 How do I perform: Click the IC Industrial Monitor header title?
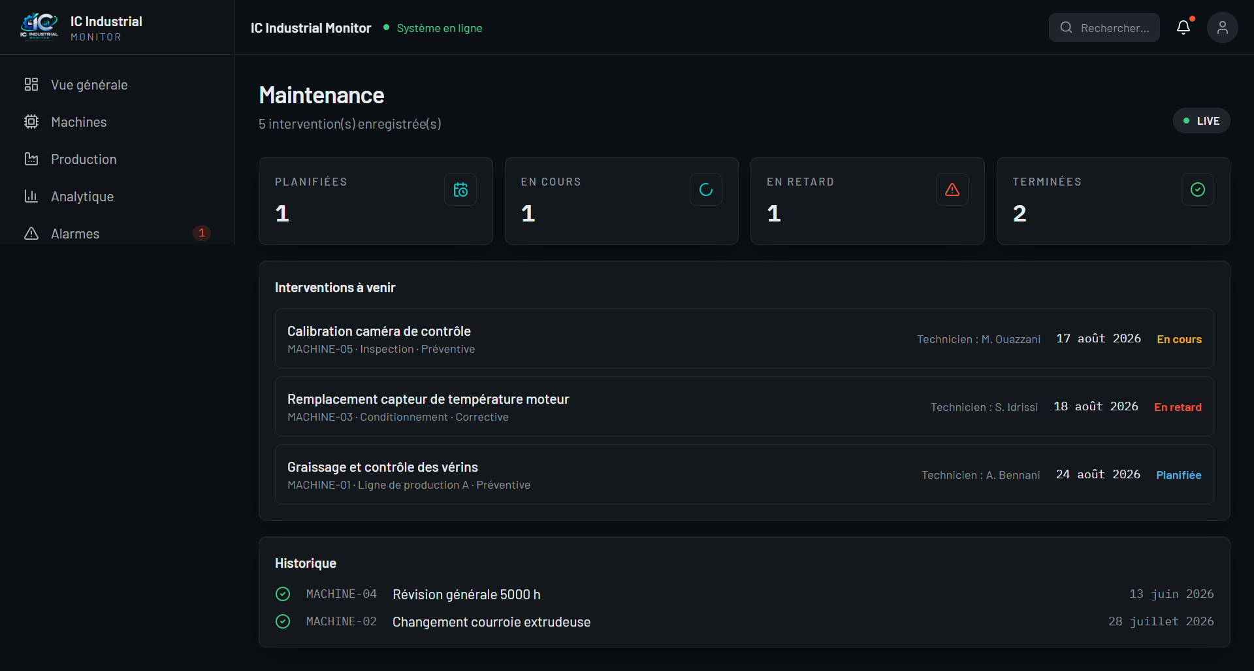311,28
